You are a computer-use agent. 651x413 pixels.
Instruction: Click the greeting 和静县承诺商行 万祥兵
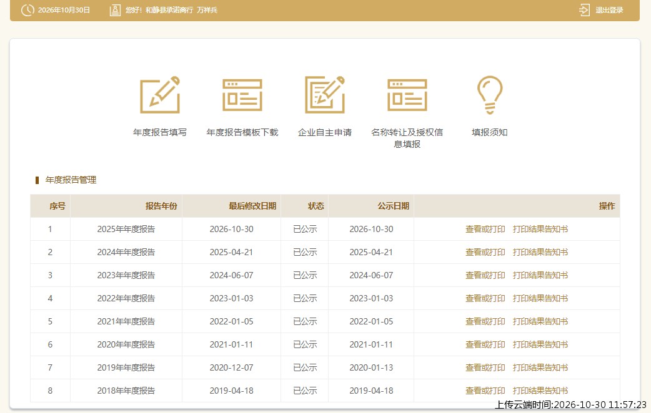[x=181, y=10]
